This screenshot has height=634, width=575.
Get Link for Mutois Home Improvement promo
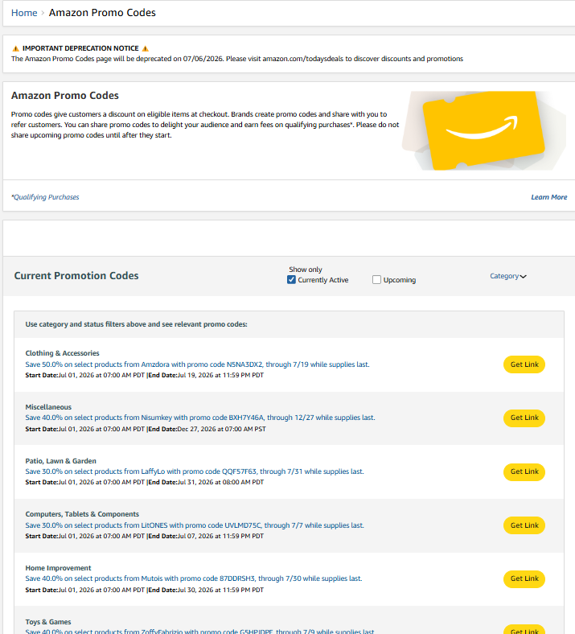tap(524, 578)
